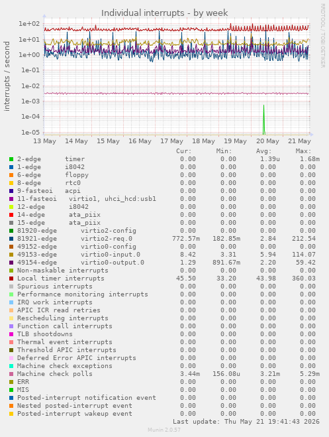Click the 'Munin 2.0.57' footer text
Image resolution: width=329 pixels, height=437 pixels.
click(164, 430)
